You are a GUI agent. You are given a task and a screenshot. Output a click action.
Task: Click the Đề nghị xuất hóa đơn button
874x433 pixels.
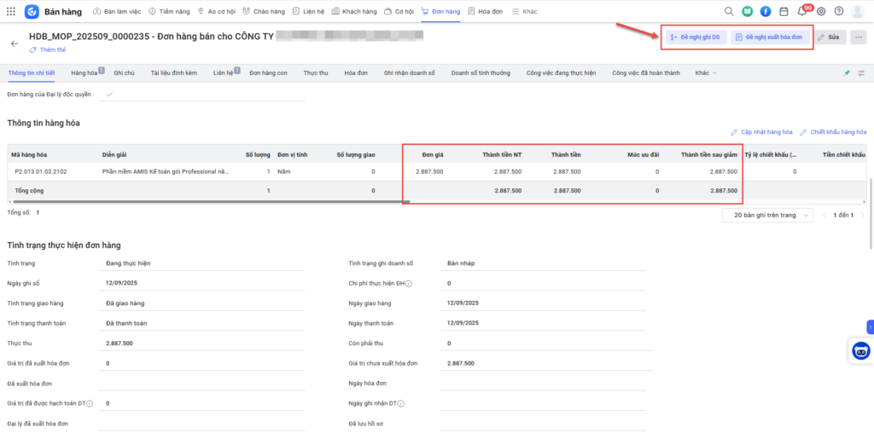tap(769, 38)
